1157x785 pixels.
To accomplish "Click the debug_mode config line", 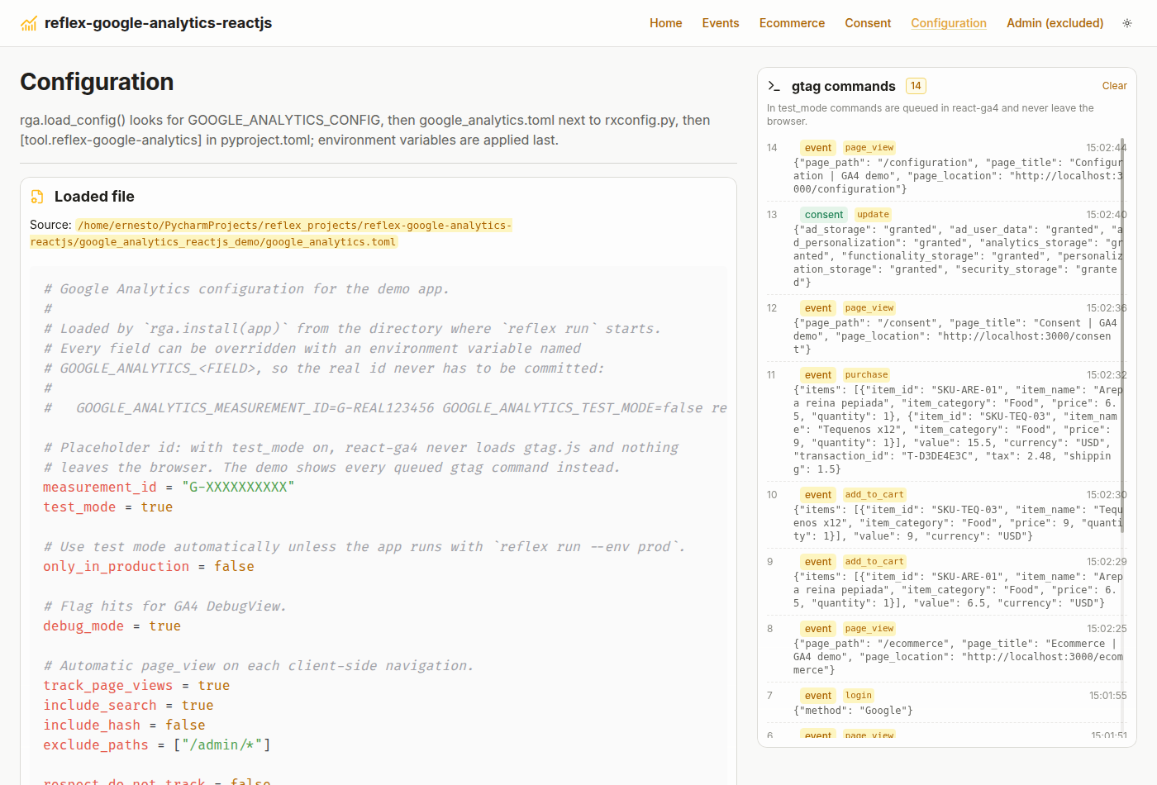I will coord(112,626).
